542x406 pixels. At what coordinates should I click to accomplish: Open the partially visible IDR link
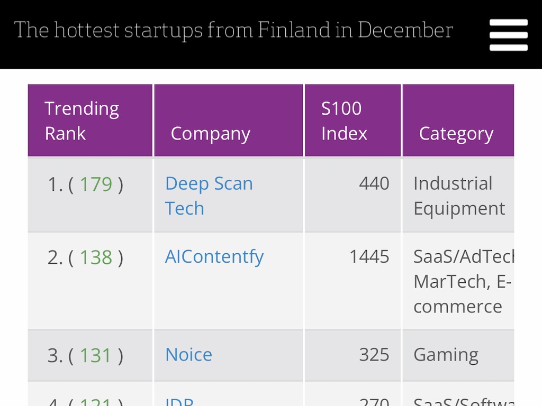tap(179, 401)
